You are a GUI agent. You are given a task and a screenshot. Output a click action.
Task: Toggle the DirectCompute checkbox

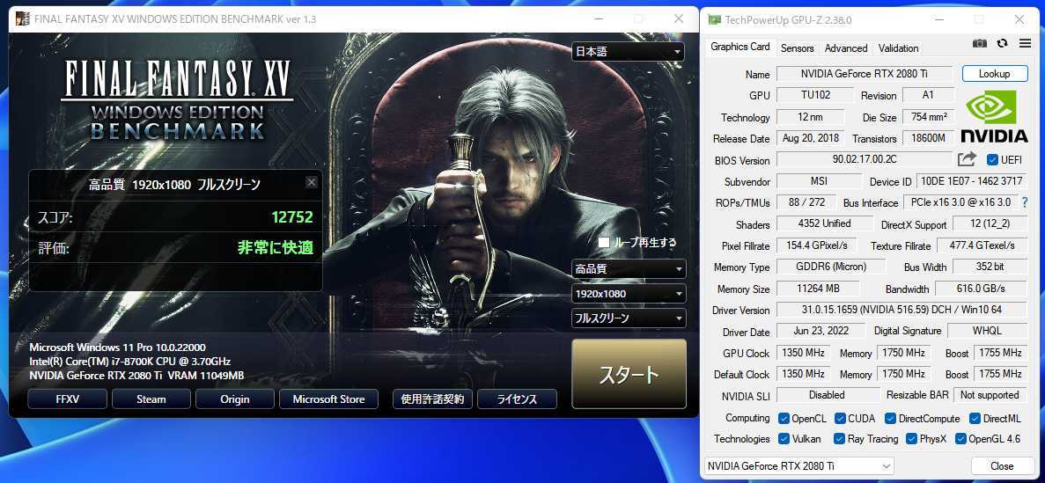click(890, 419)
